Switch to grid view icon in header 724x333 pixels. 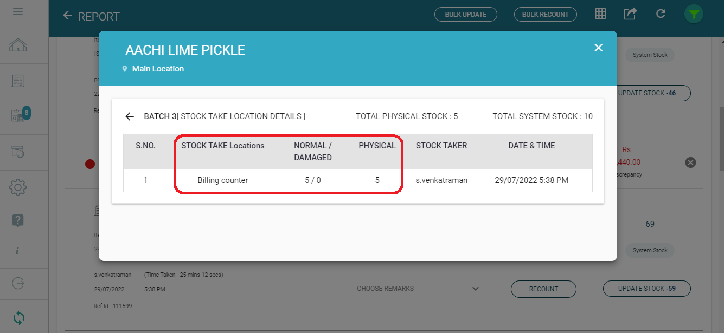[x=600, y=14]
